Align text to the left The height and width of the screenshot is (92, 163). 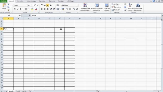tap(42, 9)
